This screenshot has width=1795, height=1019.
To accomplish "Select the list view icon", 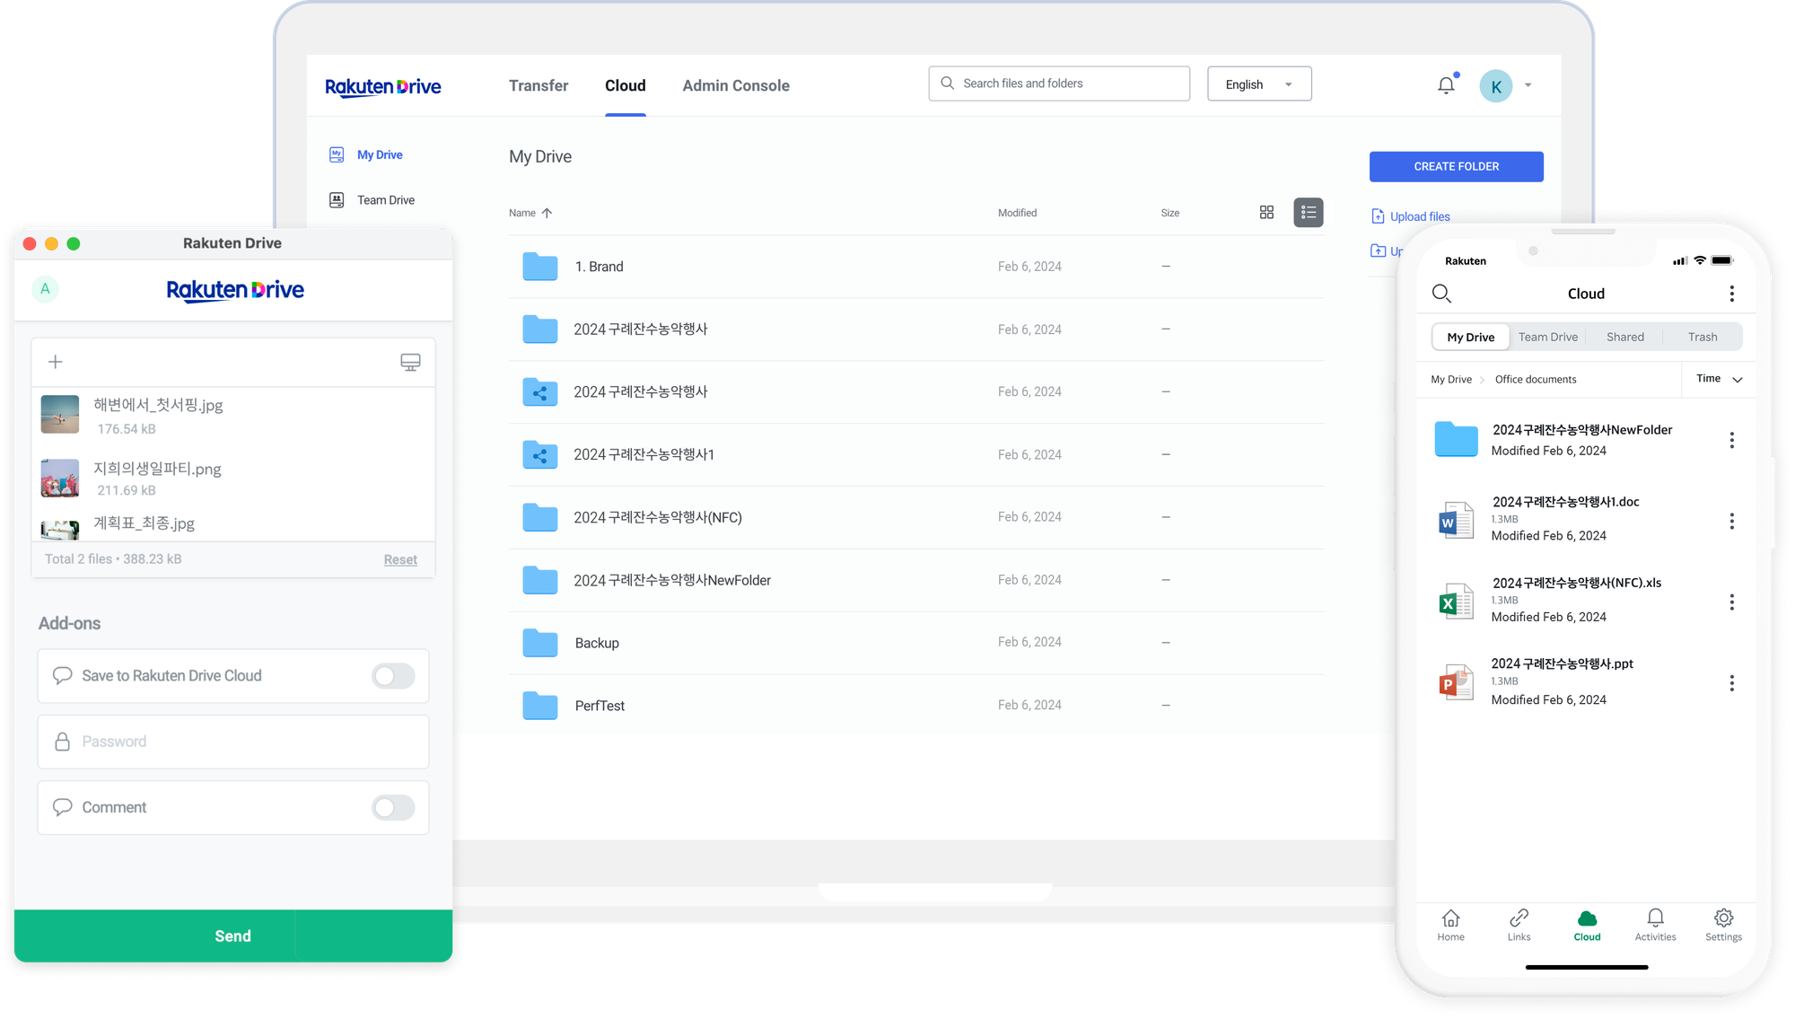I will pyautogui.click(x=1308, y=213).
